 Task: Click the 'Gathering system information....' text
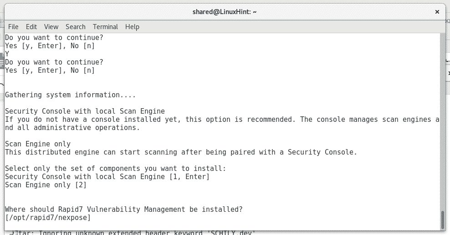tap(70, 95)
